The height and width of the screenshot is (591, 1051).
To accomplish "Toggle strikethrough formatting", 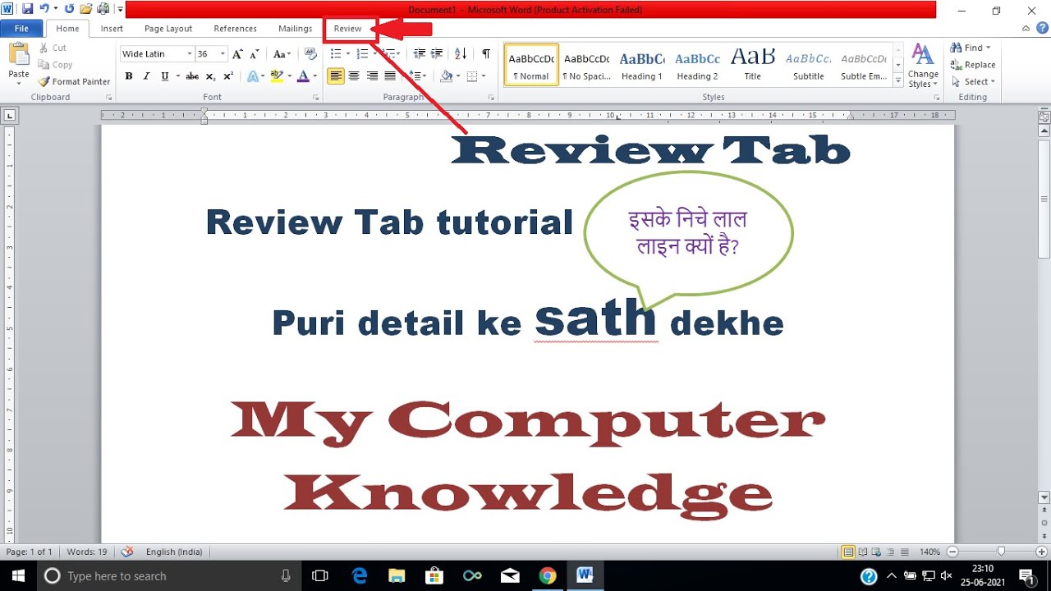I will [x=192, y=76].
